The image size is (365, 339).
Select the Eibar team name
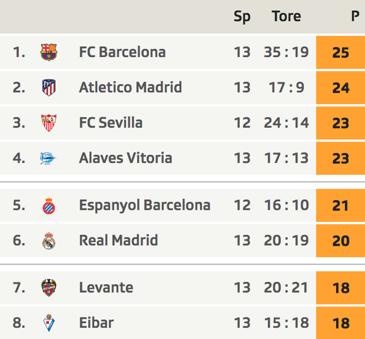point(97,323)
